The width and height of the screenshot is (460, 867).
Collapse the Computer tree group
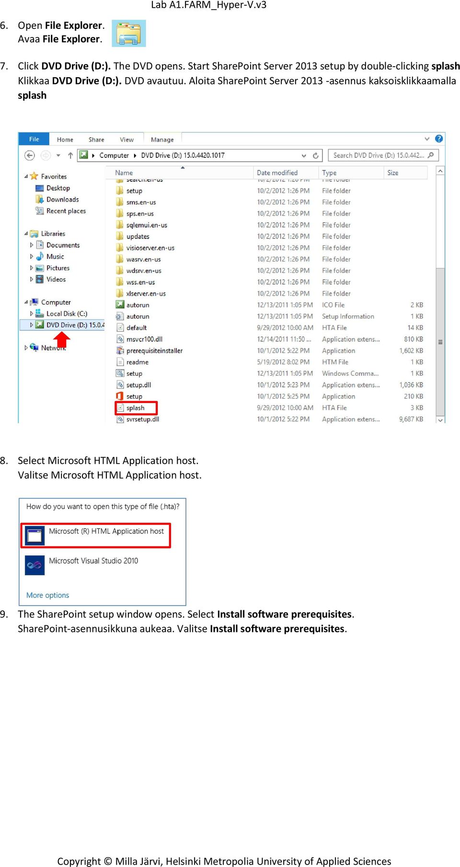[26, 302]
